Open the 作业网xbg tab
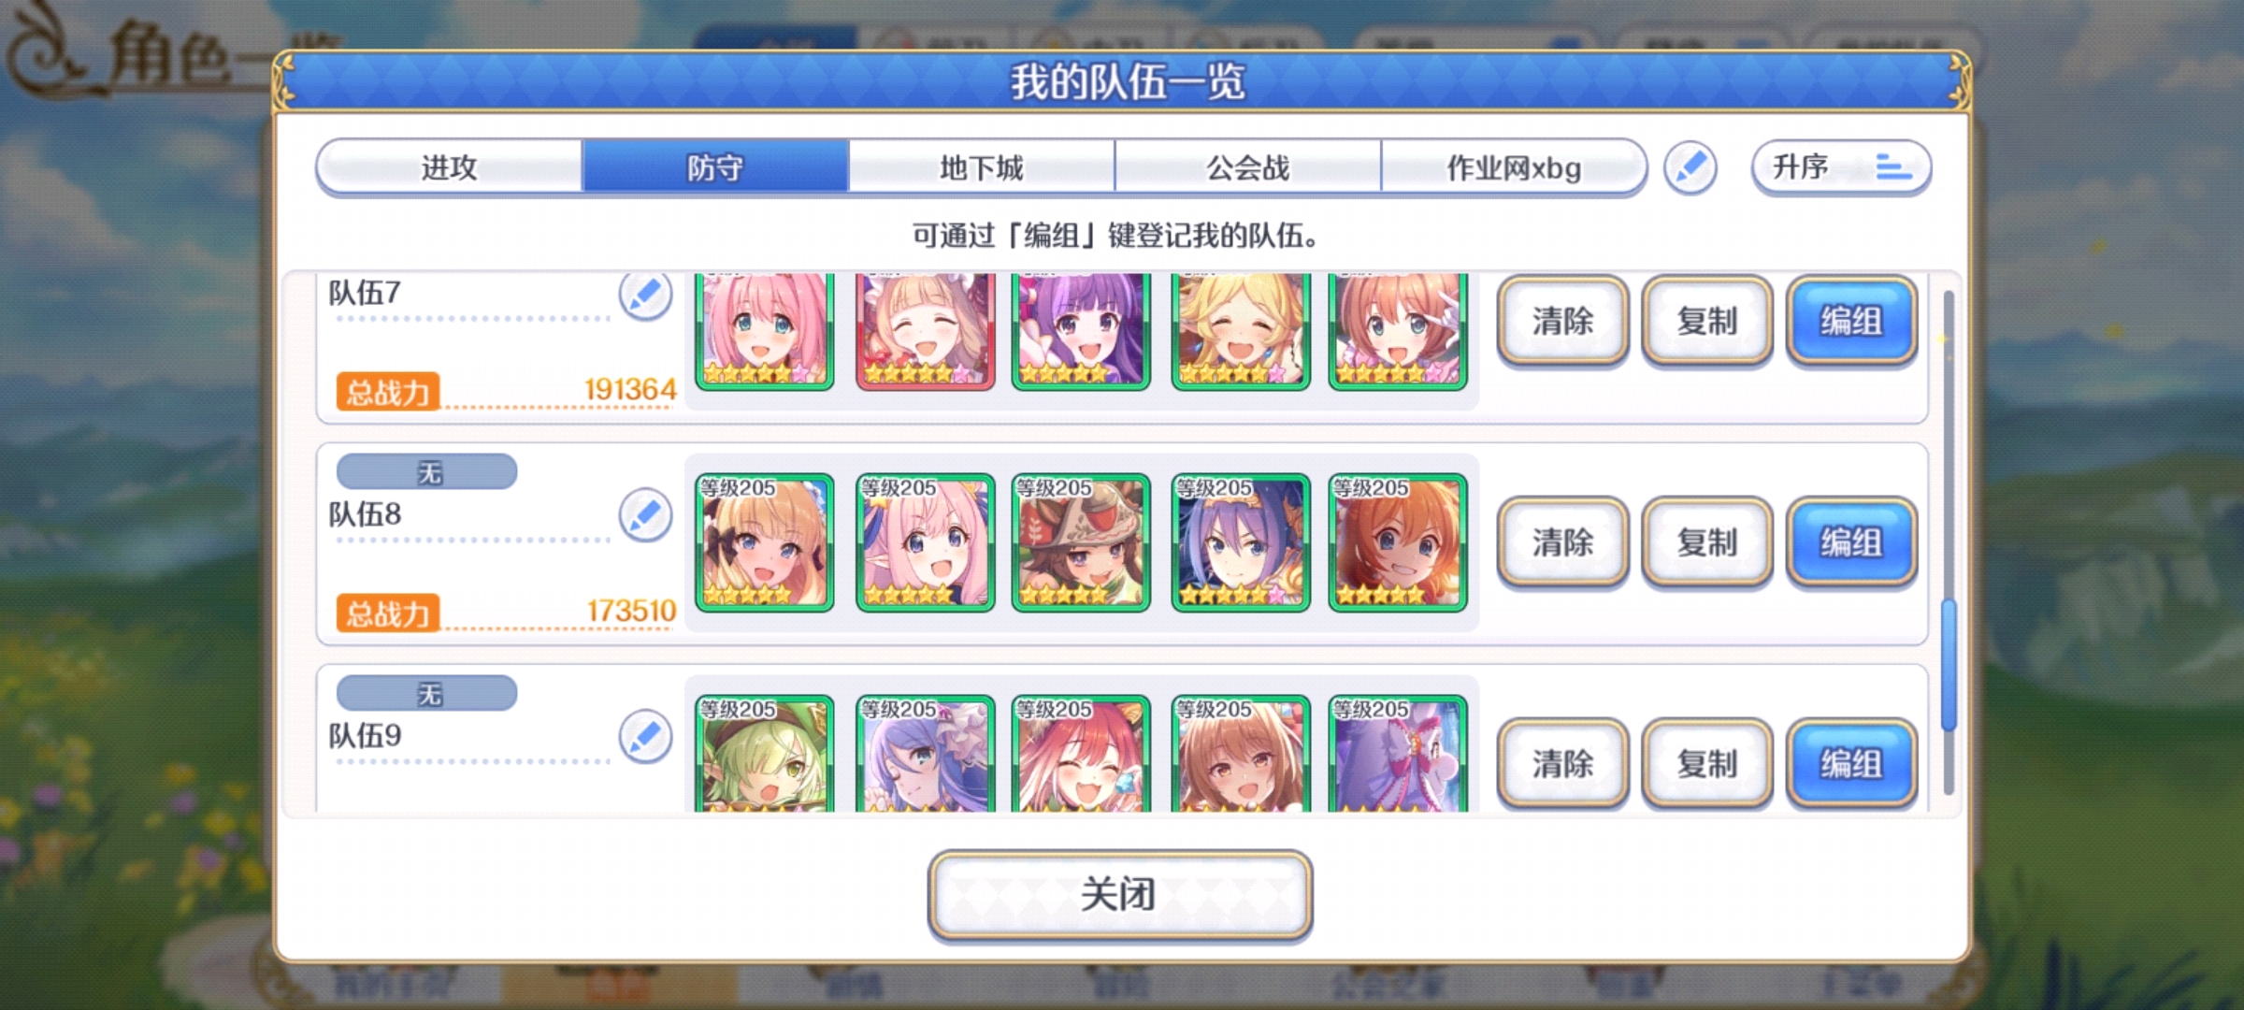 1513,168
